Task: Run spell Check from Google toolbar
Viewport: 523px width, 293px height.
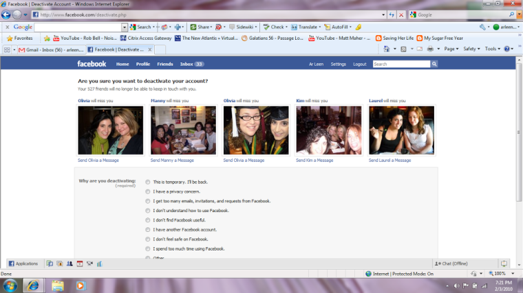Action: click(x=274, y=27)
